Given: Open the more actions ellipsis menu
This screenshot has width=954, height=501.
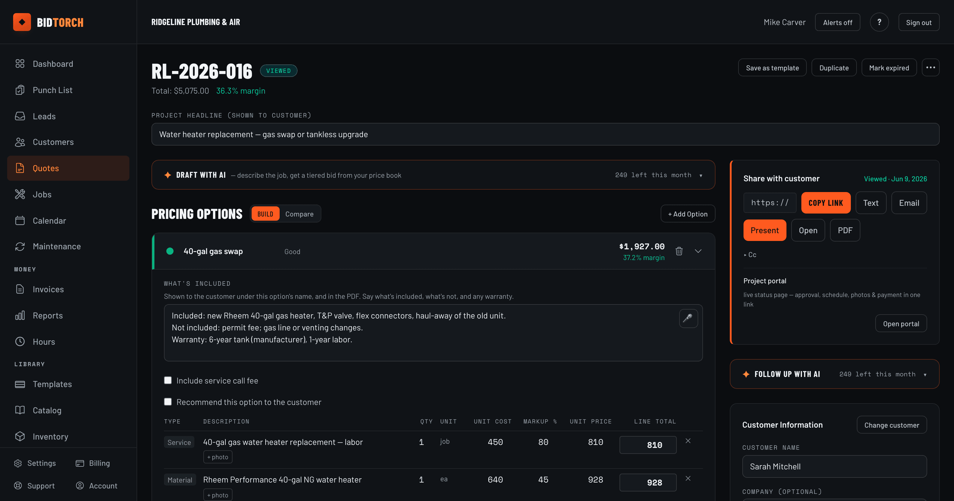Looking at the screenshot, I should (930, 67).
